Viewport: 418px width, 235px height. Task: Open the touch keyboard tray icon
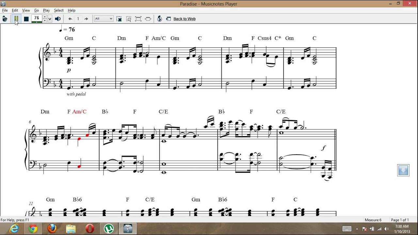point(347,229)
